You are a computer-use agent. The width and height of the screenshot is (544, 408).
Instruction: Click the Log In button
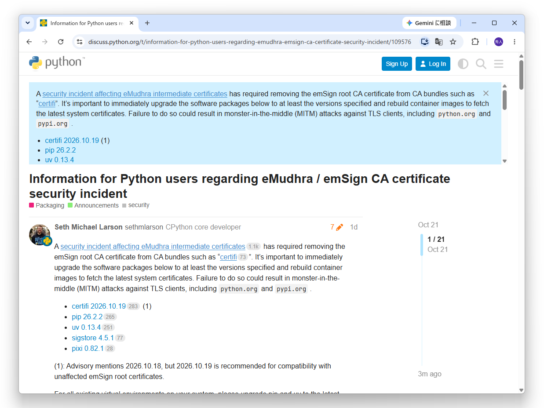point(433,64)
